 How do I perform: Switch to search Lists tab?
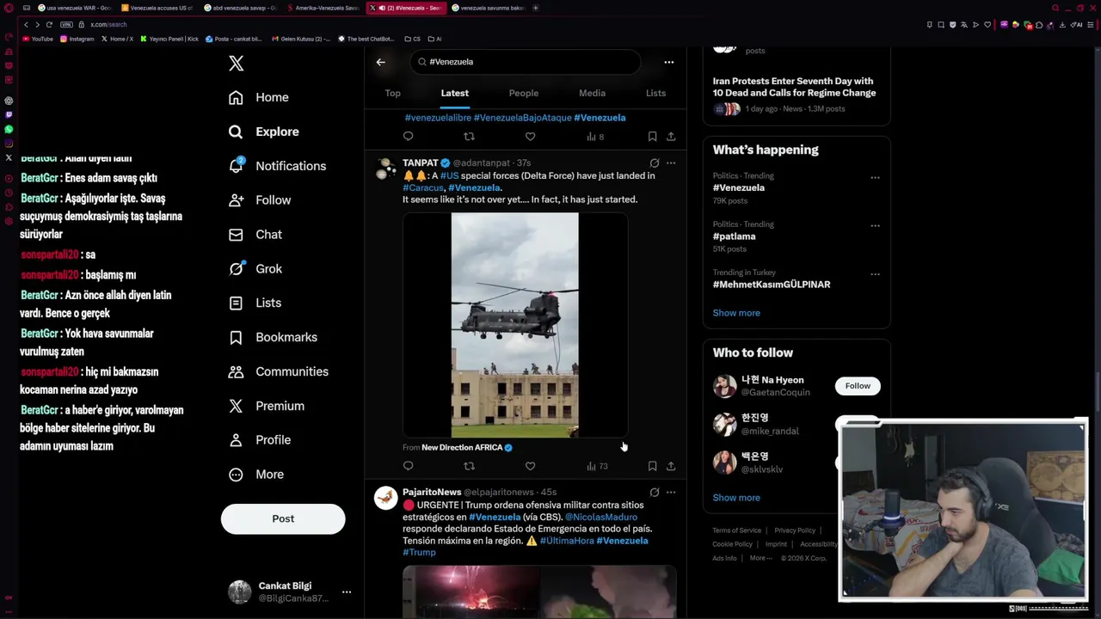(655, 93)
